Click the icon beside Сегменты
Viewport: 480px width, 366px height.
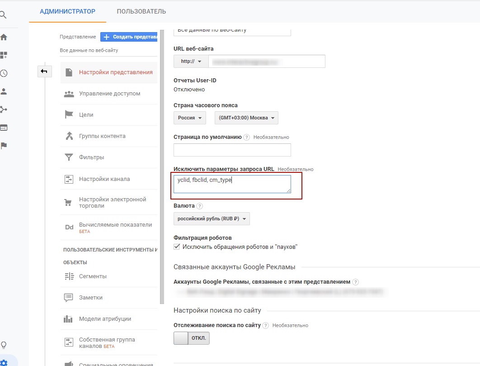coord(69,276)
